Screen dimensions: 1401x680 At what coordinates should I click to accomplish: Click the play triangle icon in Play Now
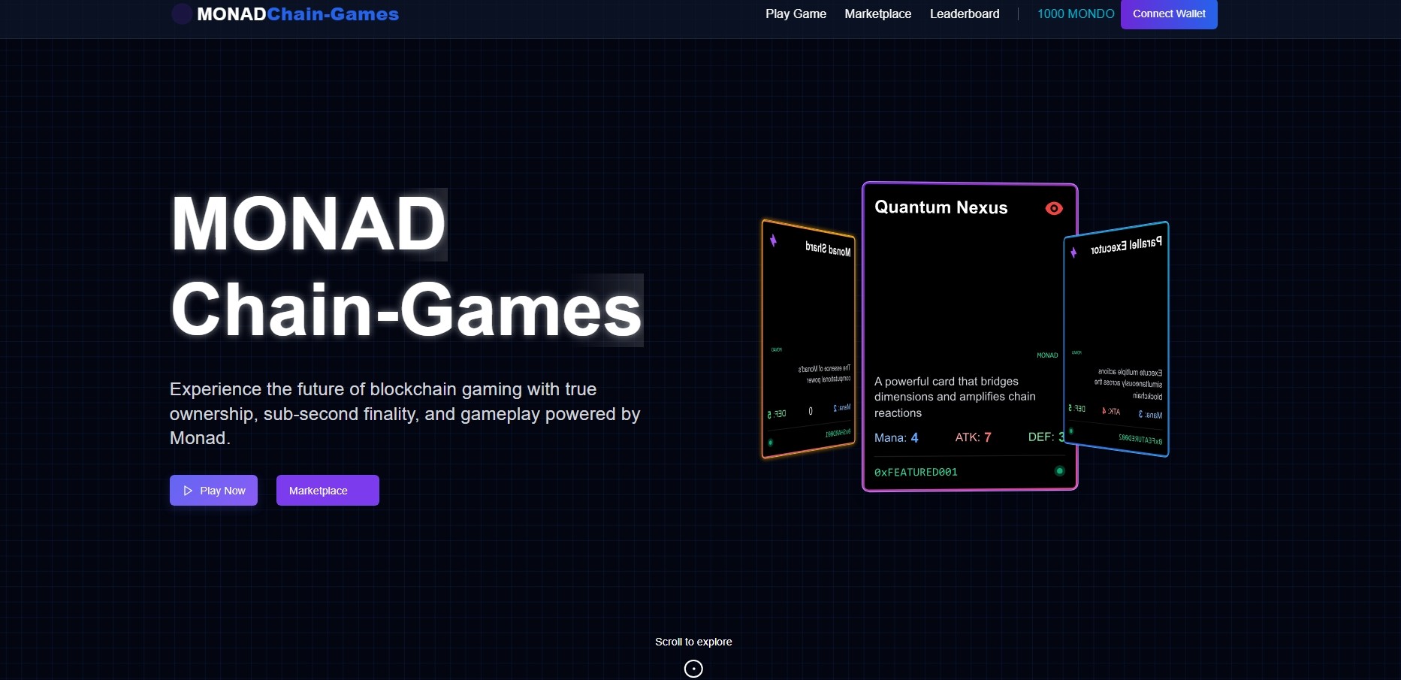188,491
